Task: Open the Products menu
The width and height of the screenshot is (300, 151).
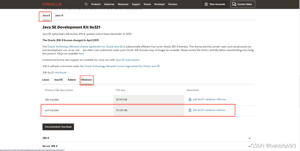Action: (x=96, y=4)
